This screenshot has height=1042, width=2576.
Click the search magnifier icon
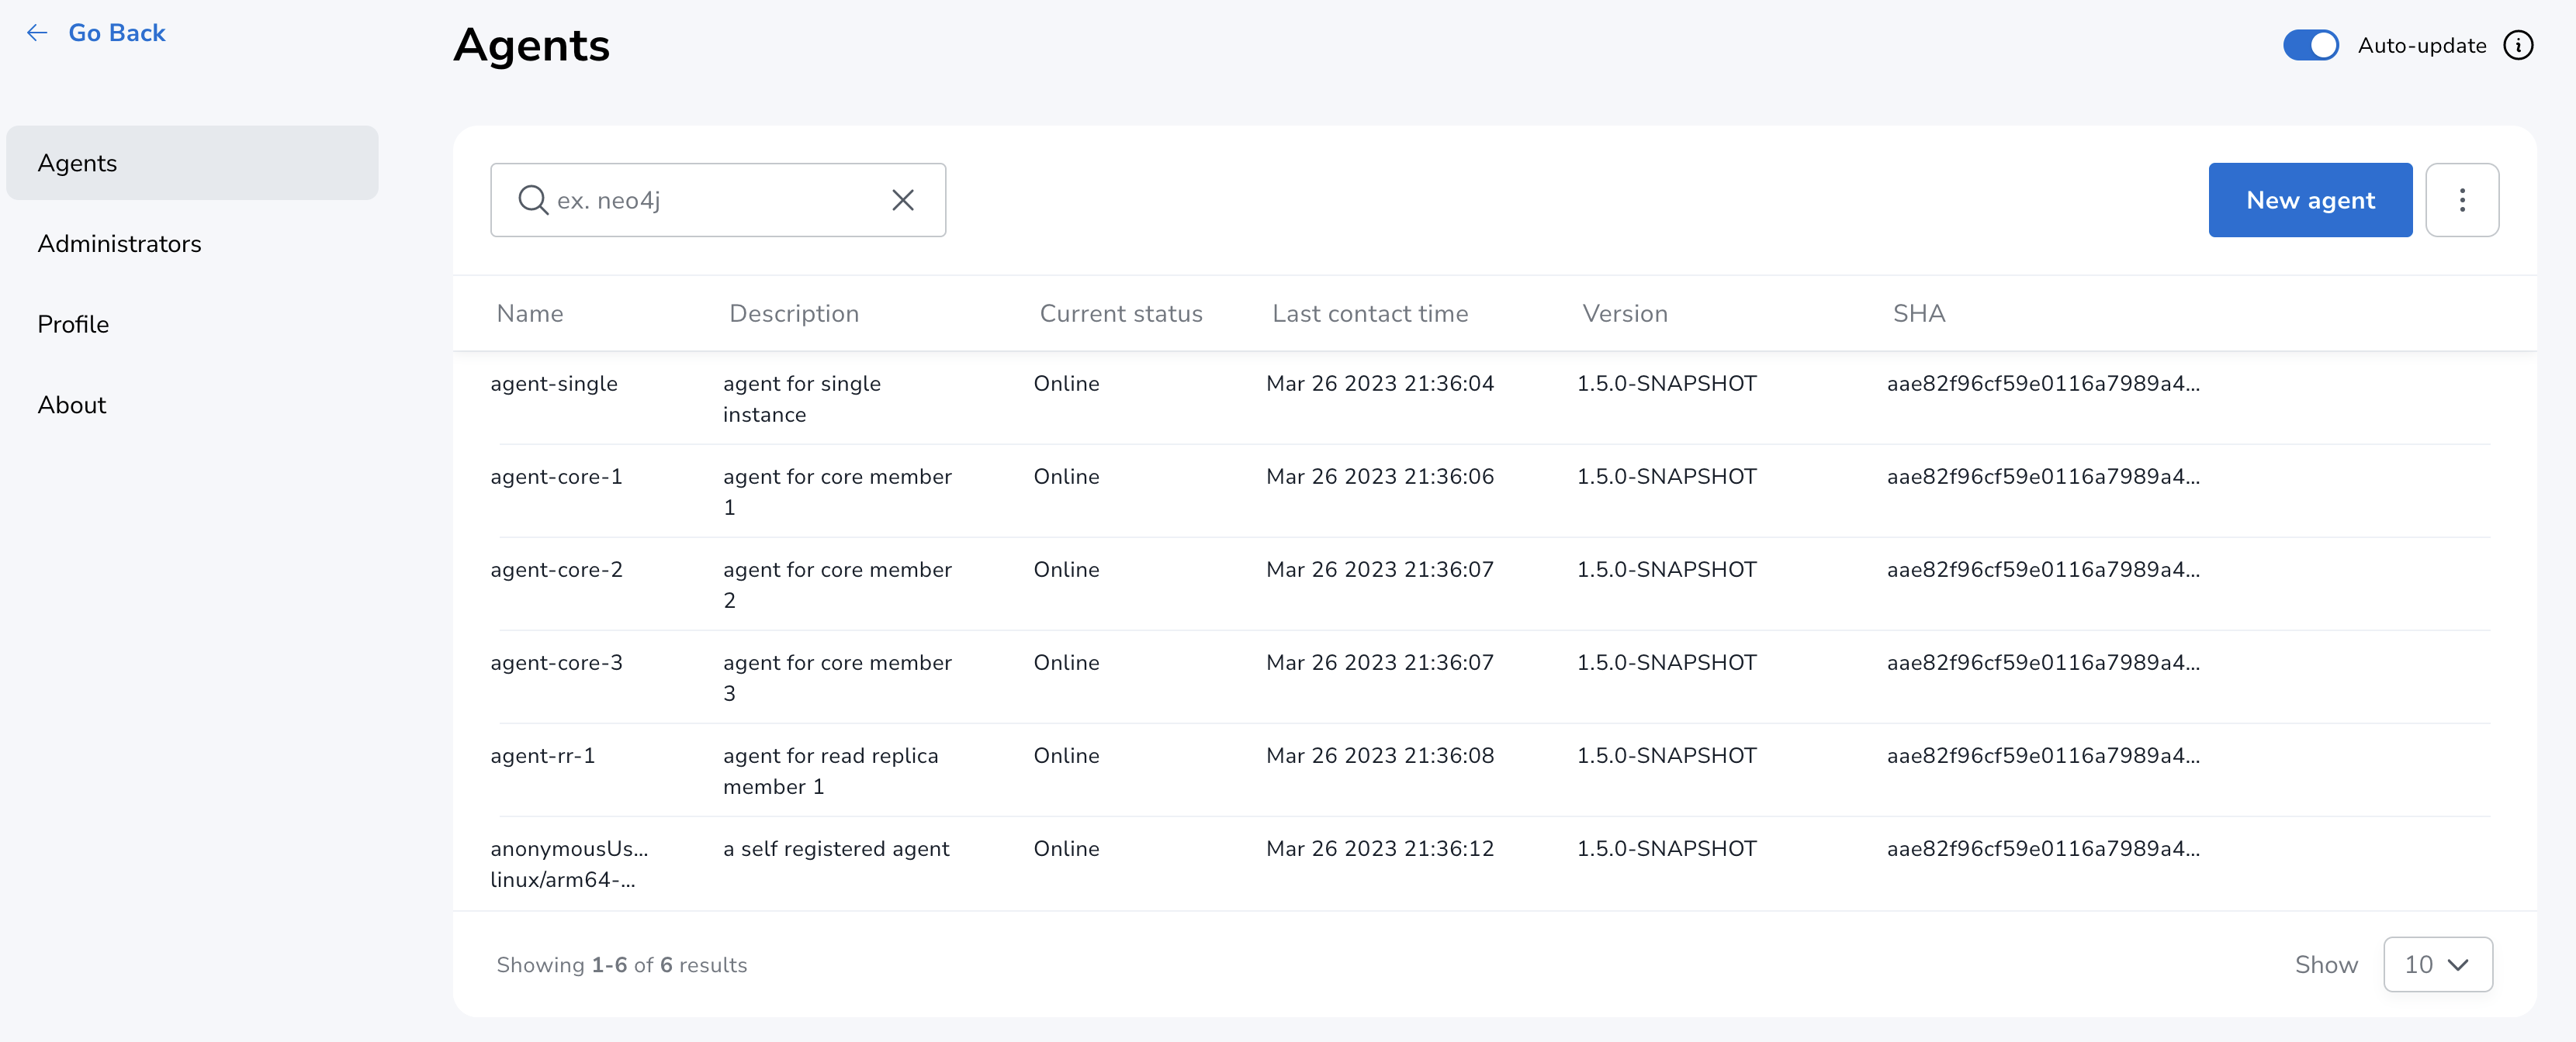[x=532, y=200]
